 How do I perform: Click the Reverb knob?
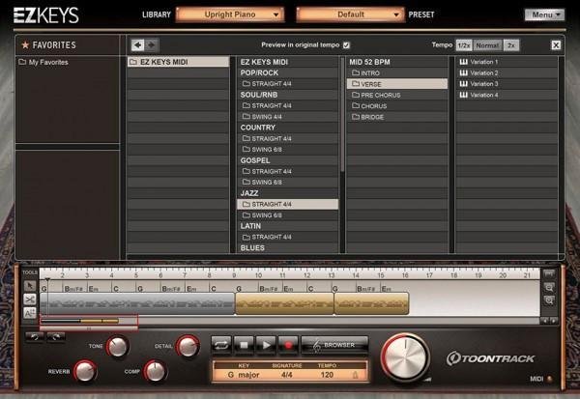85,371
